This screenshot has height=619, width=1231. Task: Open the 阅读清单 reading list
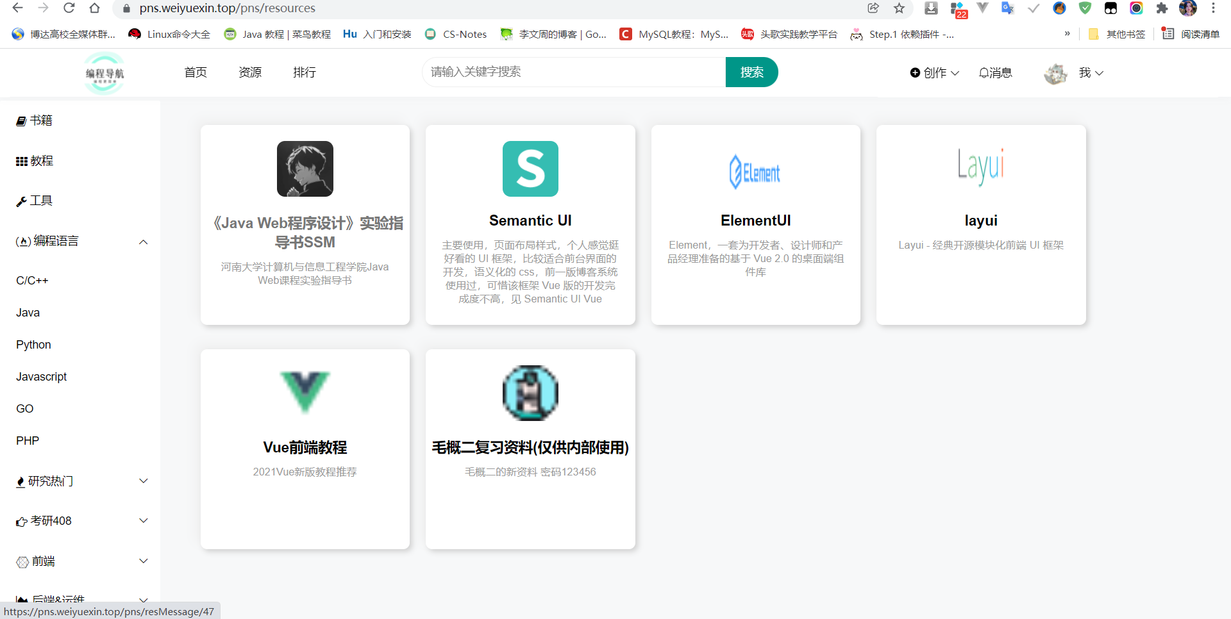(x=1191, y=34)
